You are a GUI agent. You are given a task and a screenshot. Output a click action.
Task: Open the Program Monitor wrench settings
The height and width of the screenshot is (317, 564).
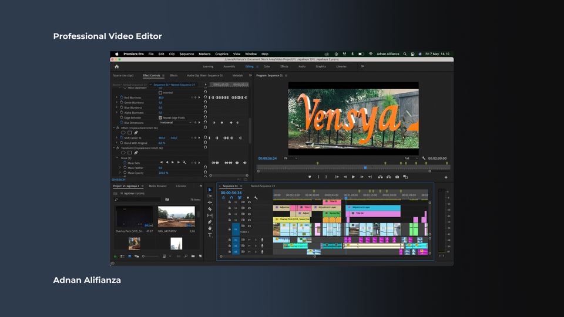pos(423,158)
